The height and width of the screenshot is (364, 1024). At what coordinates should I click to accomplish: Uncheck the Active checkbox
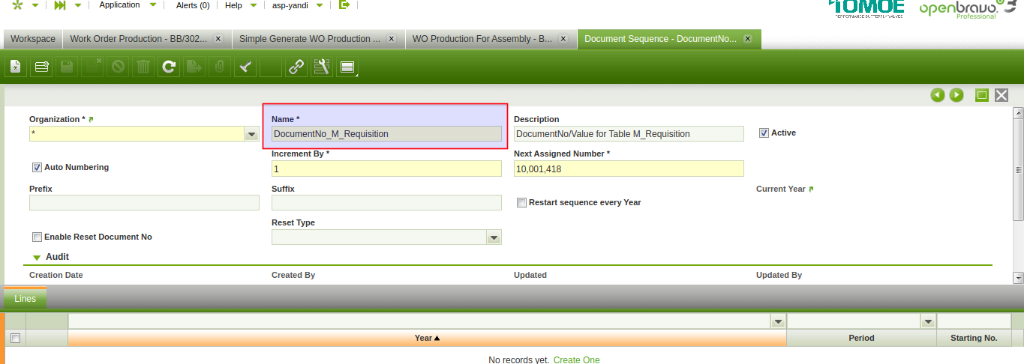[x=764, y=133]
